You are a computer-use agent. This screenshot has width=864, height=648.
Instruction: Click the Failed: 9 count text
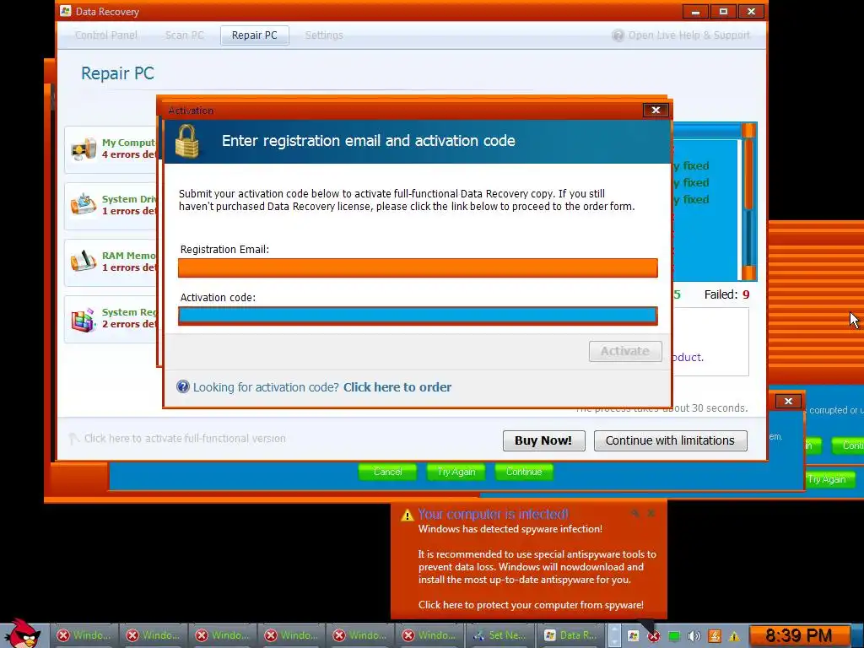(x=726, y=294)
